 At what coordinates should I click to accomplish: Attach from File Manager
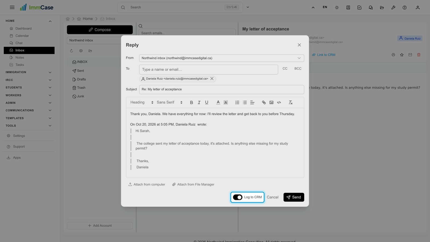[193, 184]
